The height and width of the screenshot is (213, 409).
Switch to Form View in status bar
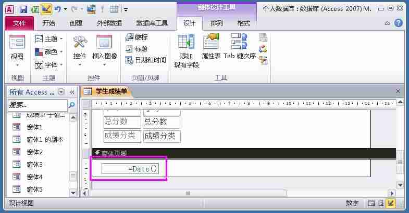click(x=371, y=203)
